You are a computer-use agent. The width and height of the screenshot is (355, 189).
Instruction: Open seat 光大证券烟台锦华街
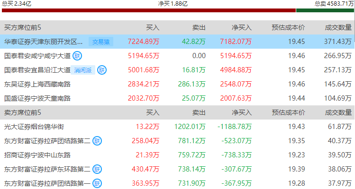pyautogui.click(x=34, y=127)
